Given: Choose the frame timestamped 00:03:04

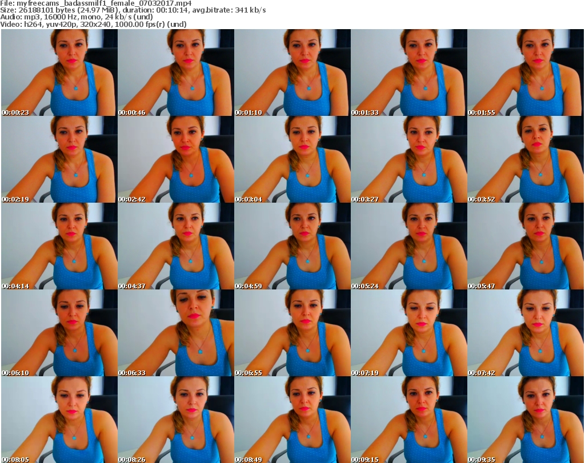Looking at the screenshot, I should pos(292,159).
